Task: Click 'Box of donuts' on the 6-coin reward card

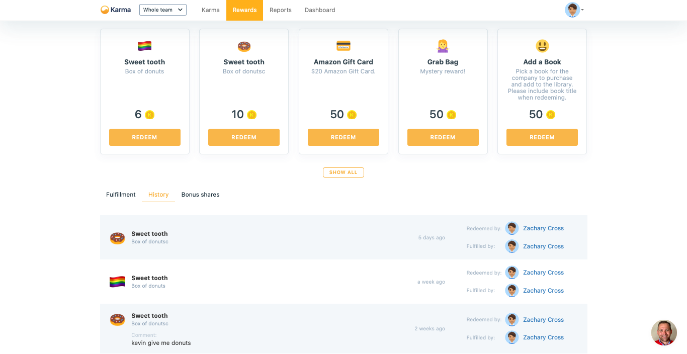Action: click(145, 71)
